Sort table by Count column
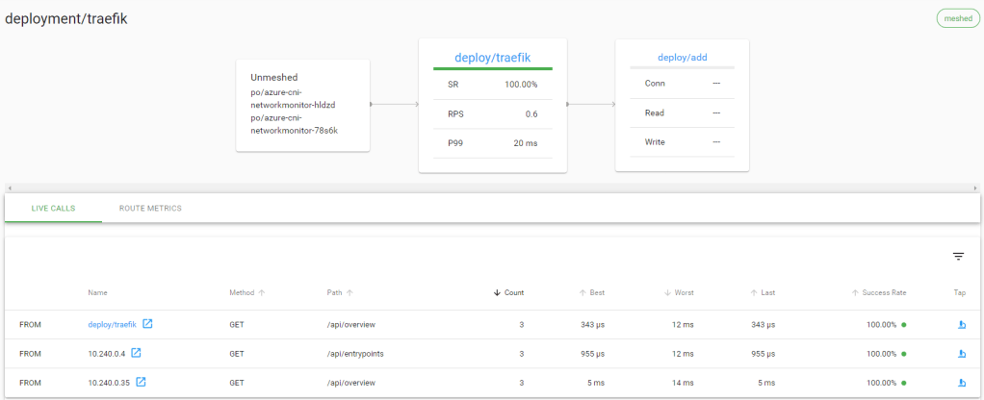Image resolution: width=984 pixels, height=400 pixels. click(508, 292)
